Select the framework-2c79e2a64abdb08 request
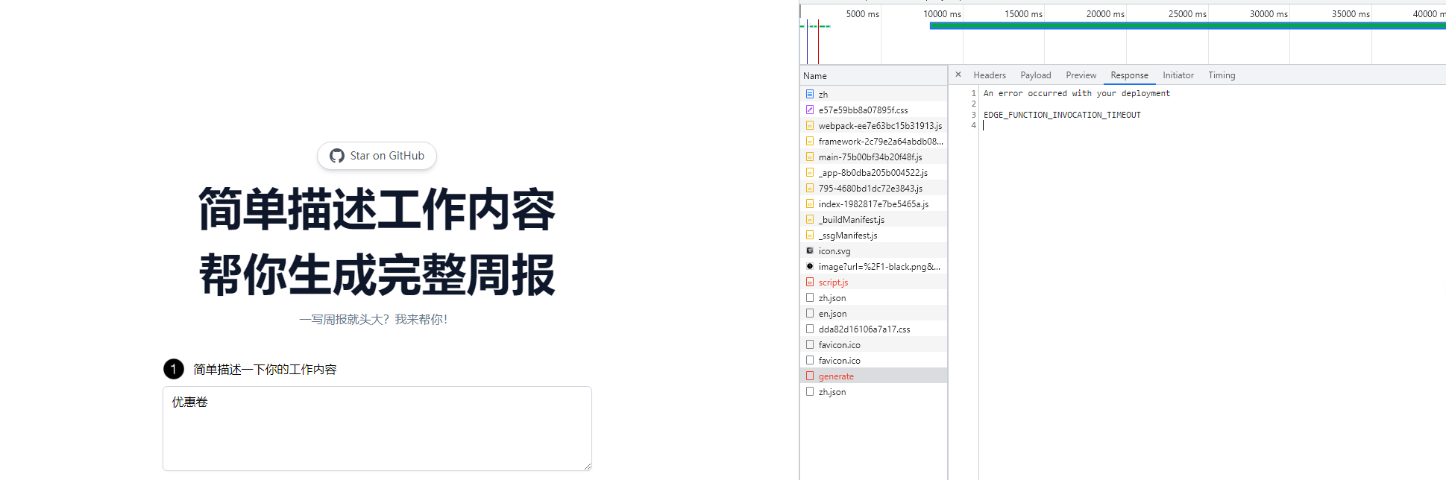The image size is (1446, 480). (873, 142)
